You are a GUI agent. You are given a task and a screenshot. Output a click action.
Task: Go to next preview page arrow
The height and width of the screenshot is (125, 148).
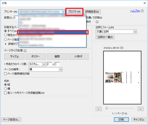click(x=141, y=109)
